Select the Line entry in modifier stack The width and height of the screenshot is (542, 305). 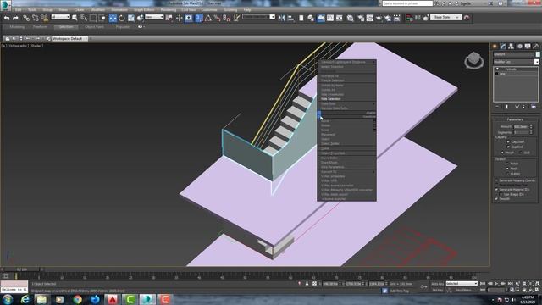pos(502,74)
